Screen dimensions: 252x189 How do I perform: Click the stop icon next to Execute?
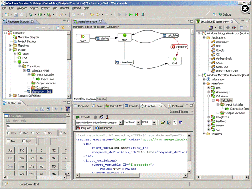click(96, 117)
